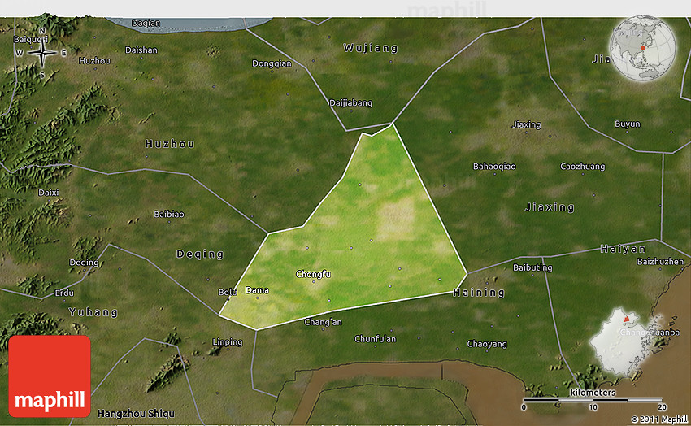
Task: Click the Haining region label
Action: click(x=479, y=293)
